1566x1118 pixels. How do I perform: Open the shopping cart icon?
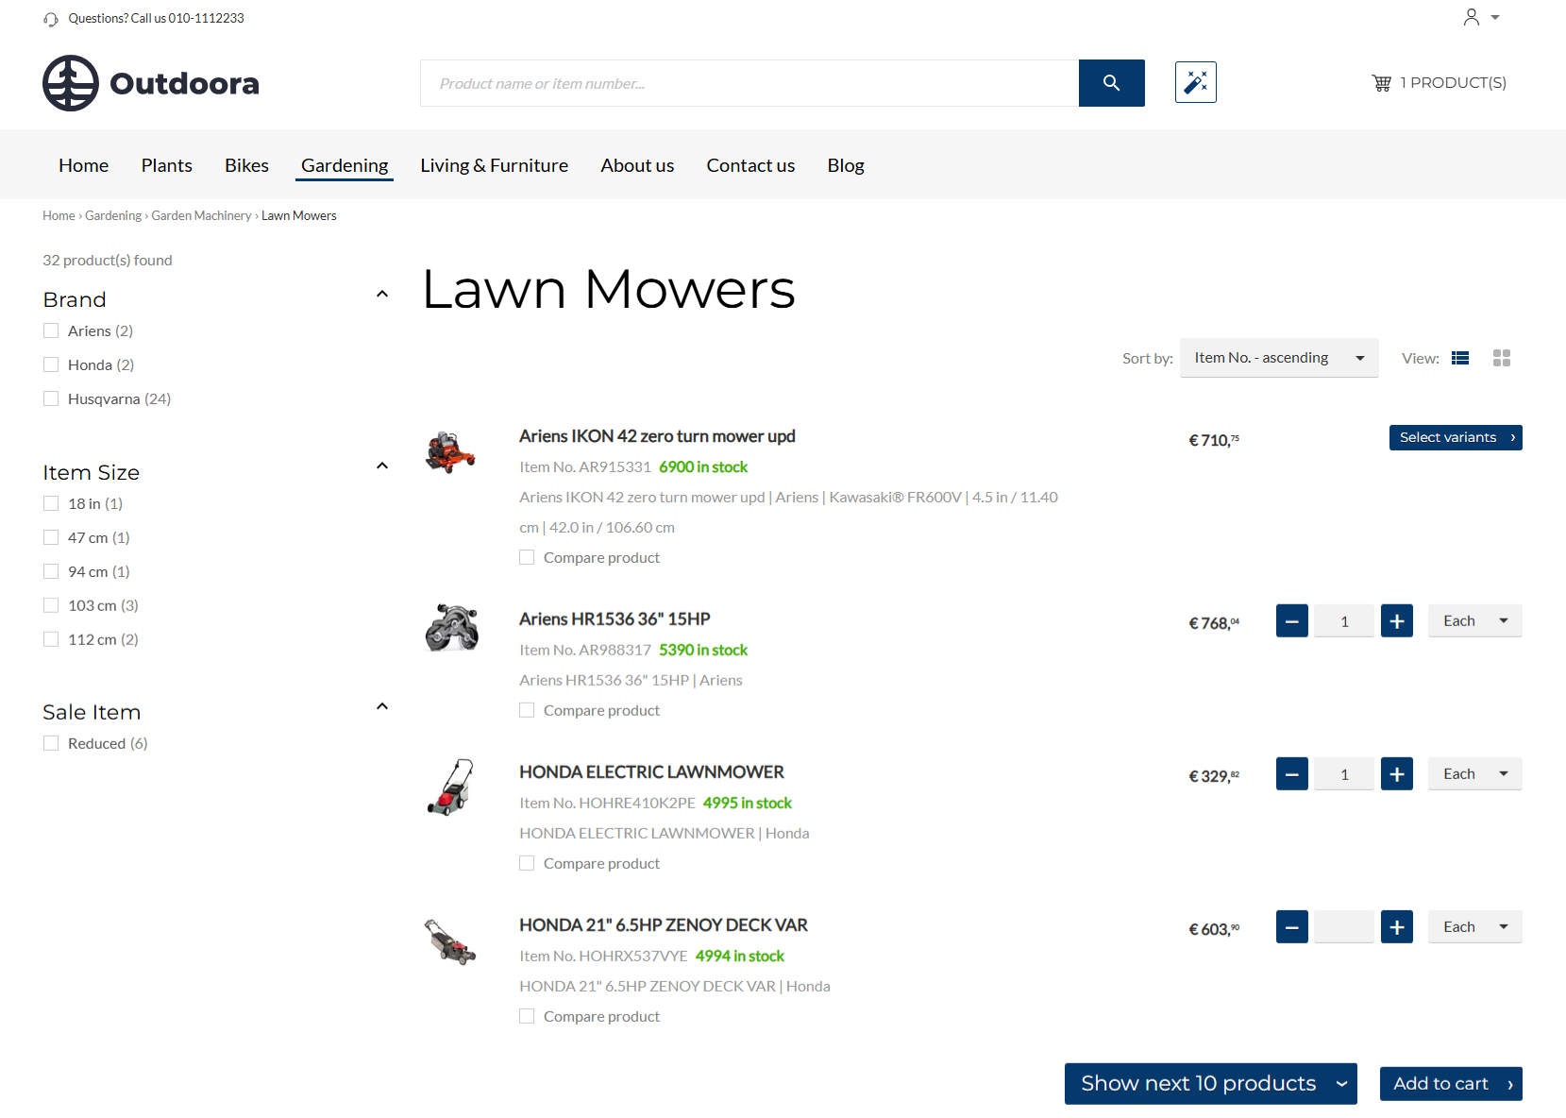point(1381,83)
